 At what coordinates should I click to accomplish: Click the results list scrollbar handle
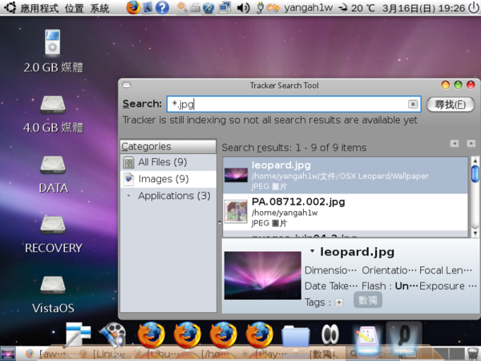475,174
